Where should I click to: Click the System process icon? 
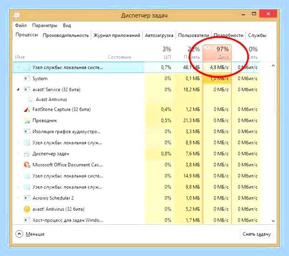(27, 78)
